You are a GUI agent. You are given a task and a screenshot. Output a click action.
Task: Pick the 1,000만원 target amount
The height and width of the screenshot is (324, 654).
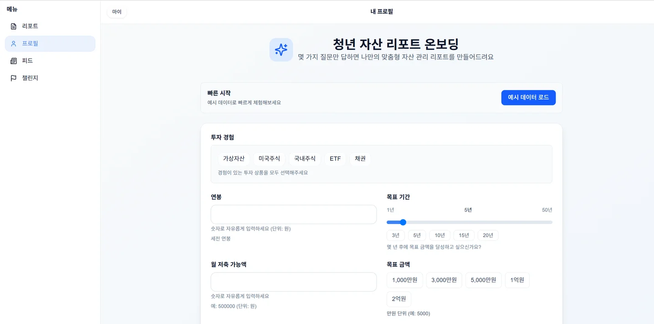pyautogui.click(x=404, y=280)
